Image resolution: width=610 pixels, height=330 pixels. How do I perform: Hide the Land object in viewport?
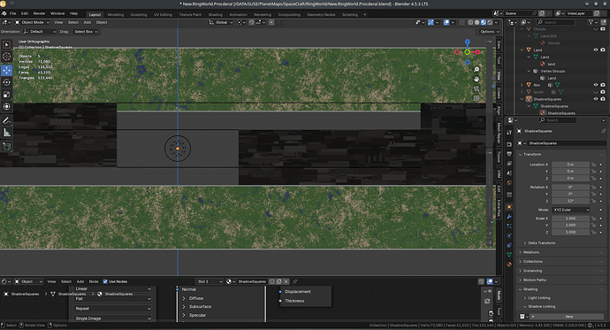click(x=596, y=50)
